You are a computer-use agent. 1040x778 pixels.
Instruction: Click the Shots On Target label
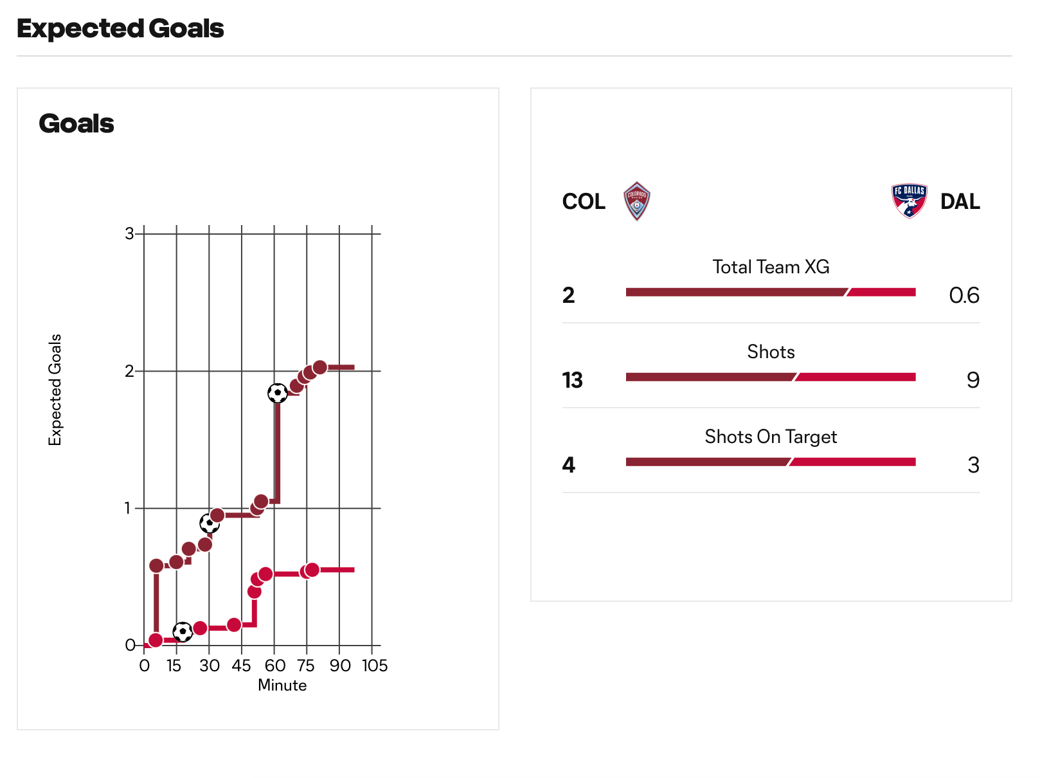771,437
